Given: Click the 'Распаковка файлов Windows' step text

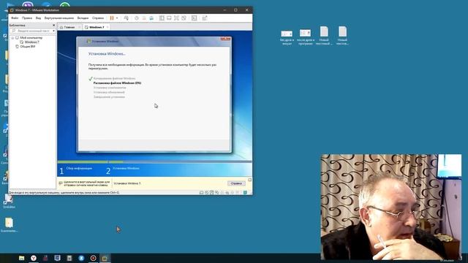Looking at the screenshot, I should tap(117, 83).
